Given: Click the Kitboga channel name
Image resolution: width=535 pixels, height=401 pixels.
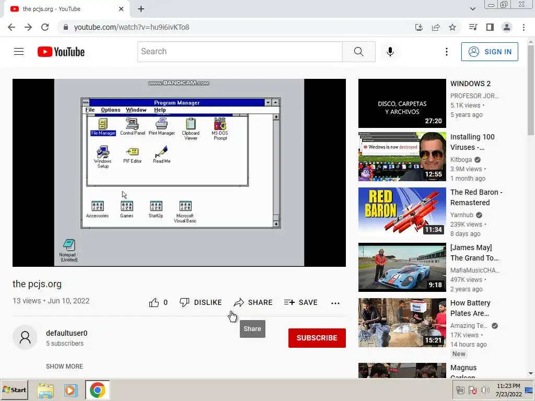Looking at the screenshot, I should (x=461, y=160).
